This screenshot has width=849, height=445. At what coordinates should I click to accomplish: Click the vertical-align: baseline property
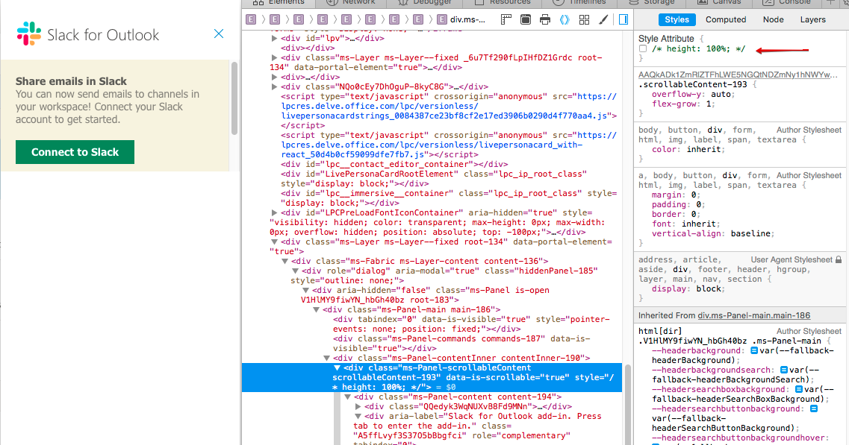(x=713, y=233)
